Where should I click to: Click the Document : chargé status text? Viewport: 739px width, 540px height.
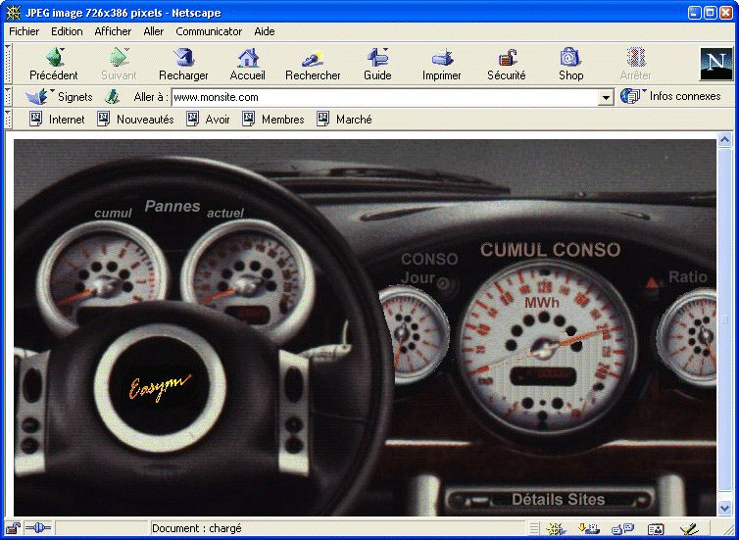197,528
